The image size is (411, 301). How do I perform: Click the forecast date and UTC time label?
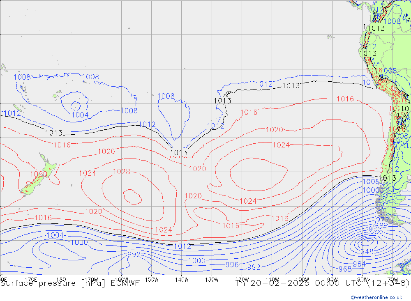click(323, 283)
